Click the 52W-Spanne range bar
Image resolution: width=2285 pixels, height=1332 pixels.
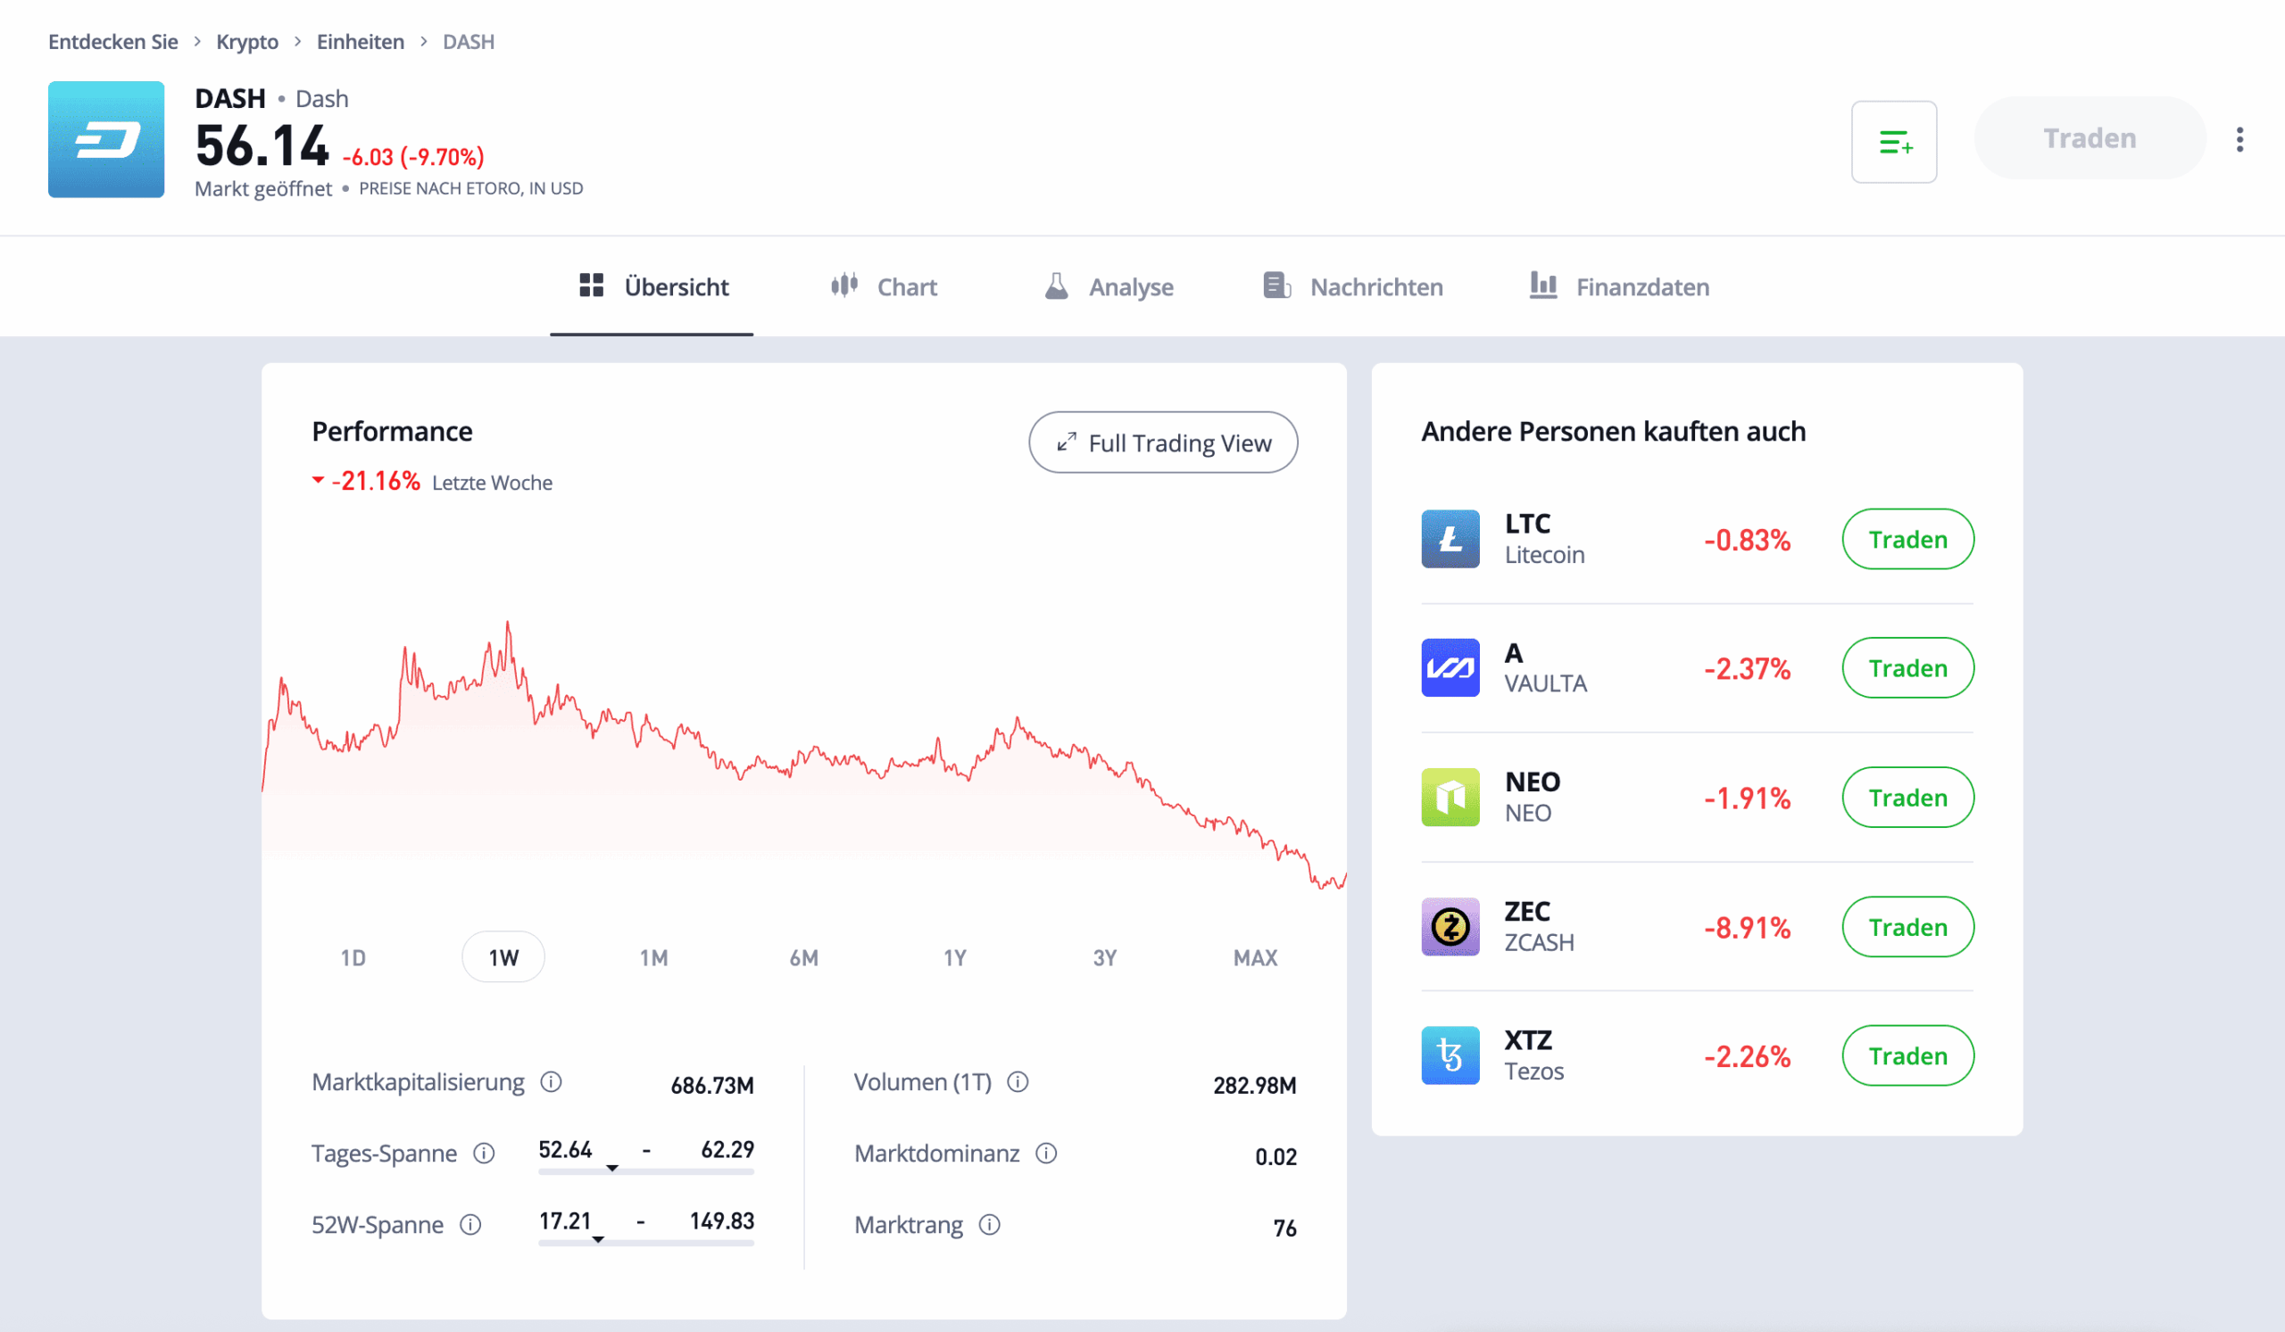645,1243
